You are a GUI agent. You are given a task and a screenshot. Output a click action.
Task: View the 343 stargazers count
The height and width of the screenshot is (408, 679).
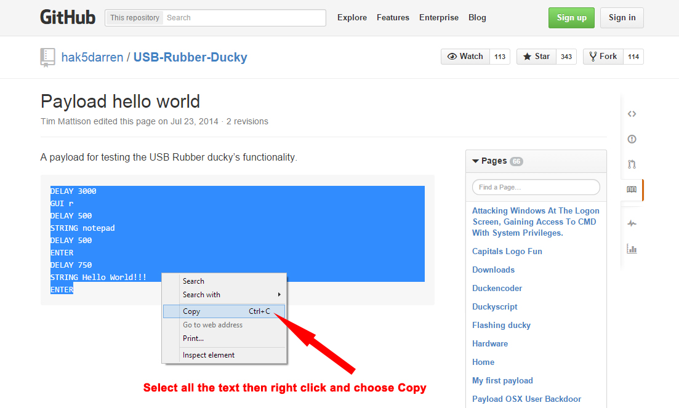pyautogui.click(x=566, y=57)
